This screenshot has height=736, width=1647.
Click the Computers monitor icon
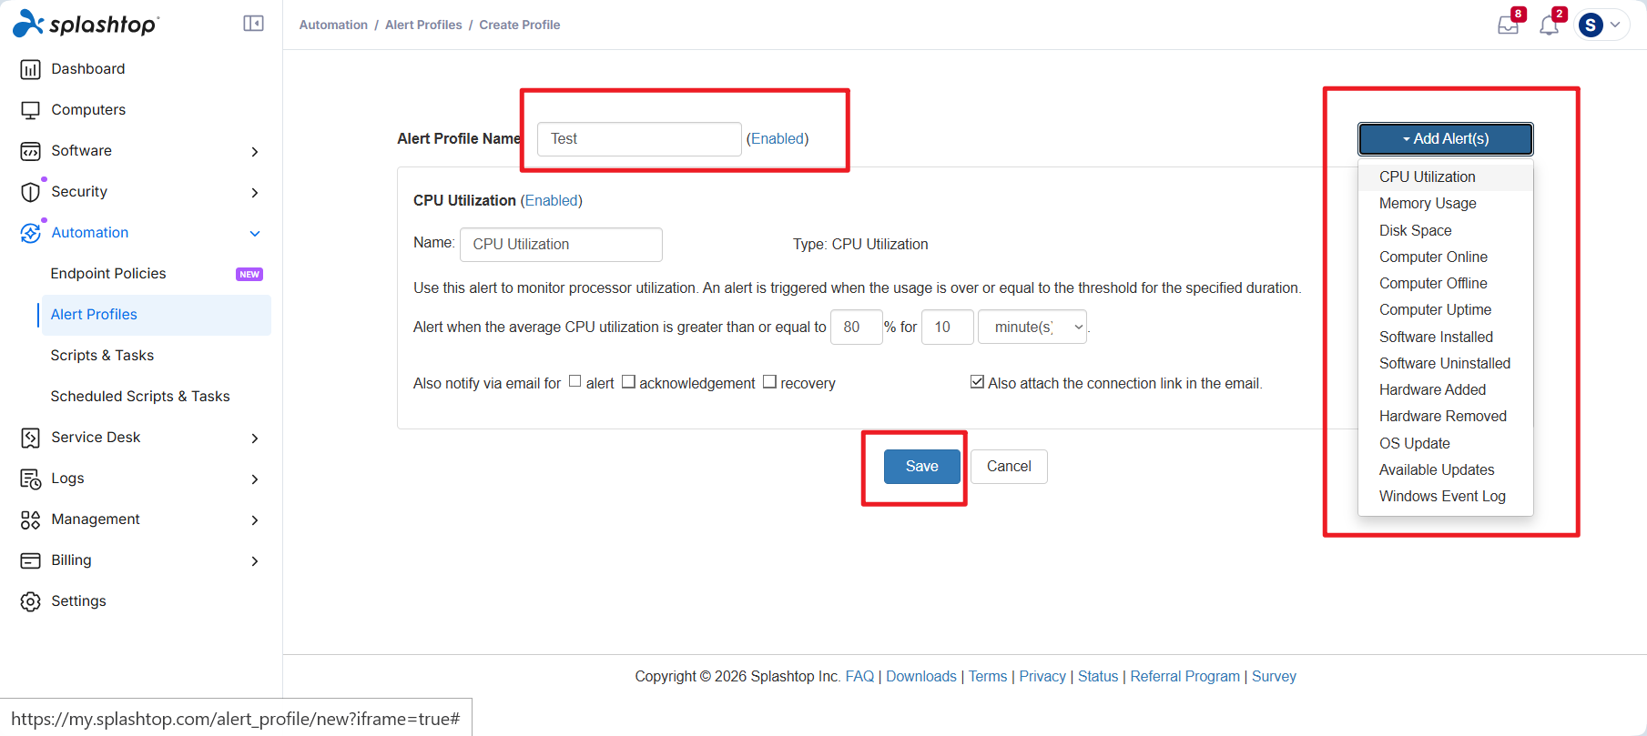coord(30,110)
